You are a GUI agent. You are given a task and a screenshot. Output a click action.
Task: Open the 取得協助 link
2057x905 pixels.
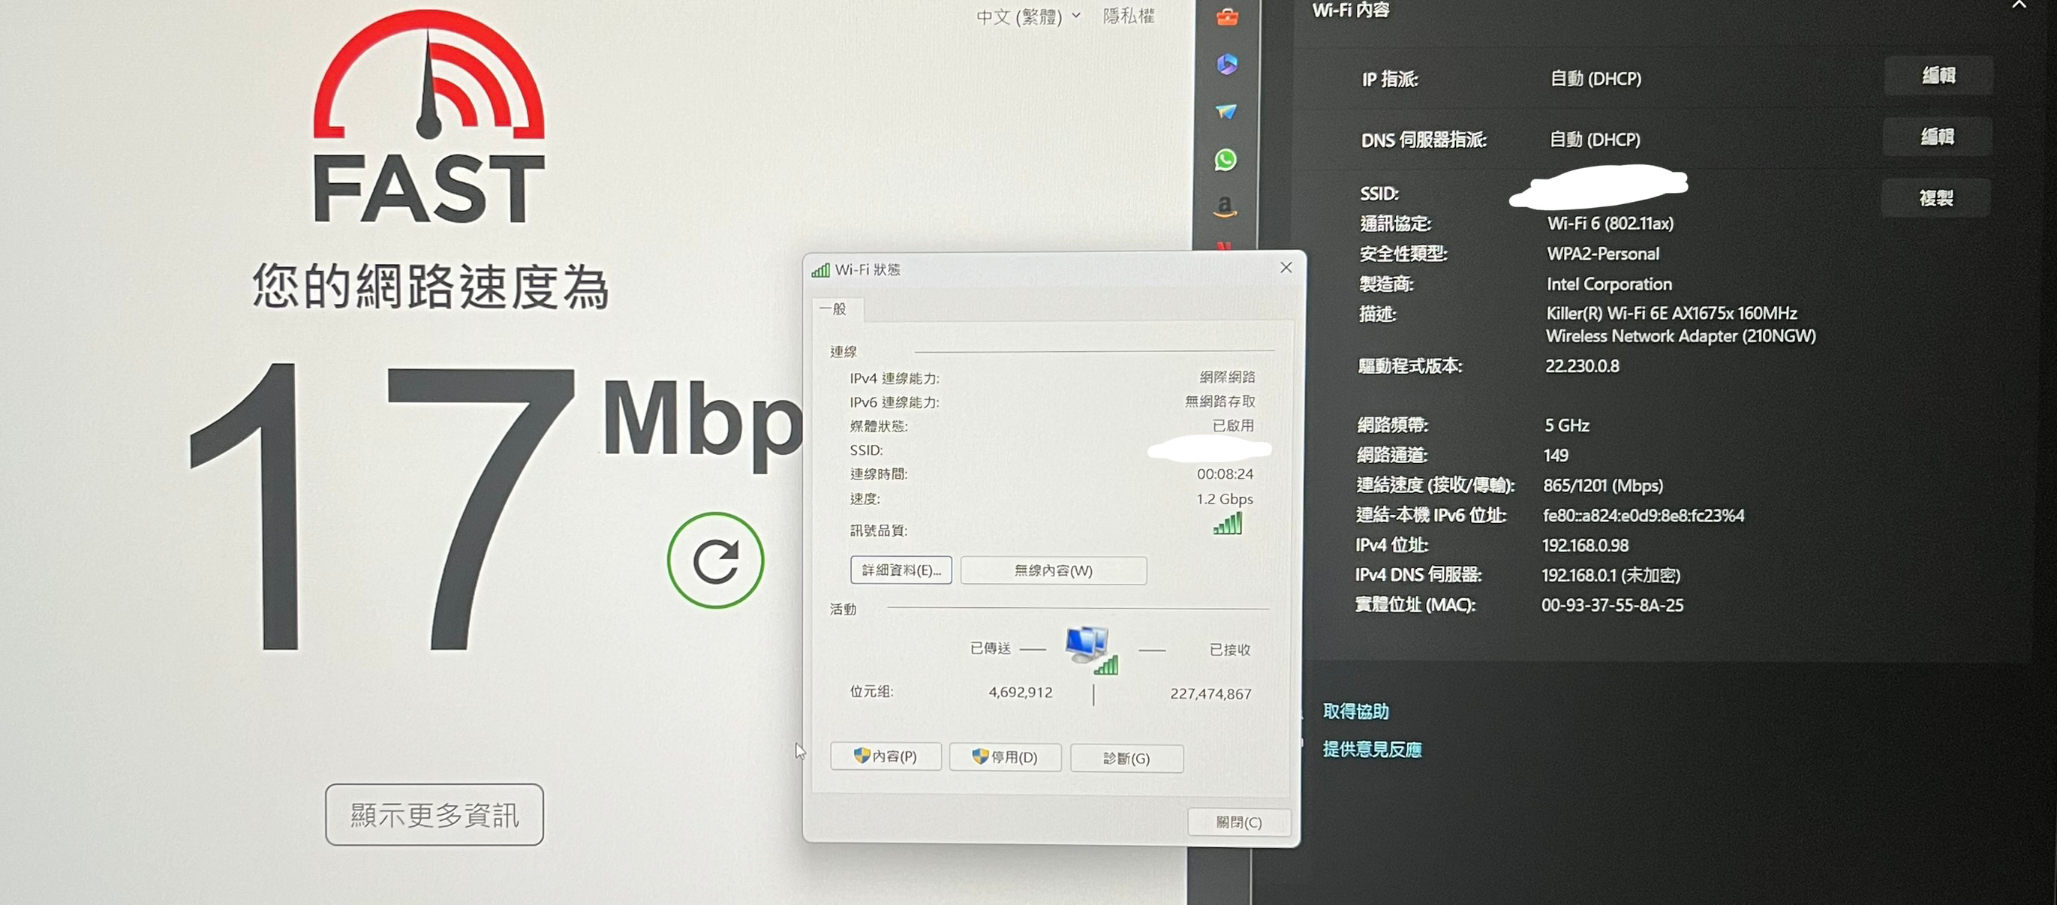1356,711
